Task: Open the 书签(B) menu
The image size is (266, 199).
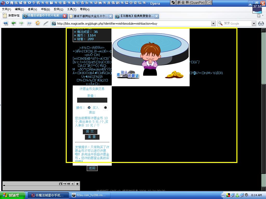Action: (x=45, y=9)
